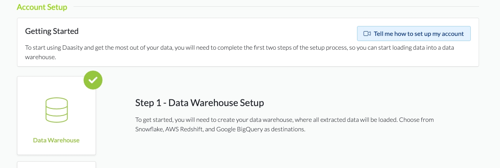Click the word "warehouse" ending the Getting Started paragraph
Viewport: 500px width, 168px height.
[x=40, y=57]
